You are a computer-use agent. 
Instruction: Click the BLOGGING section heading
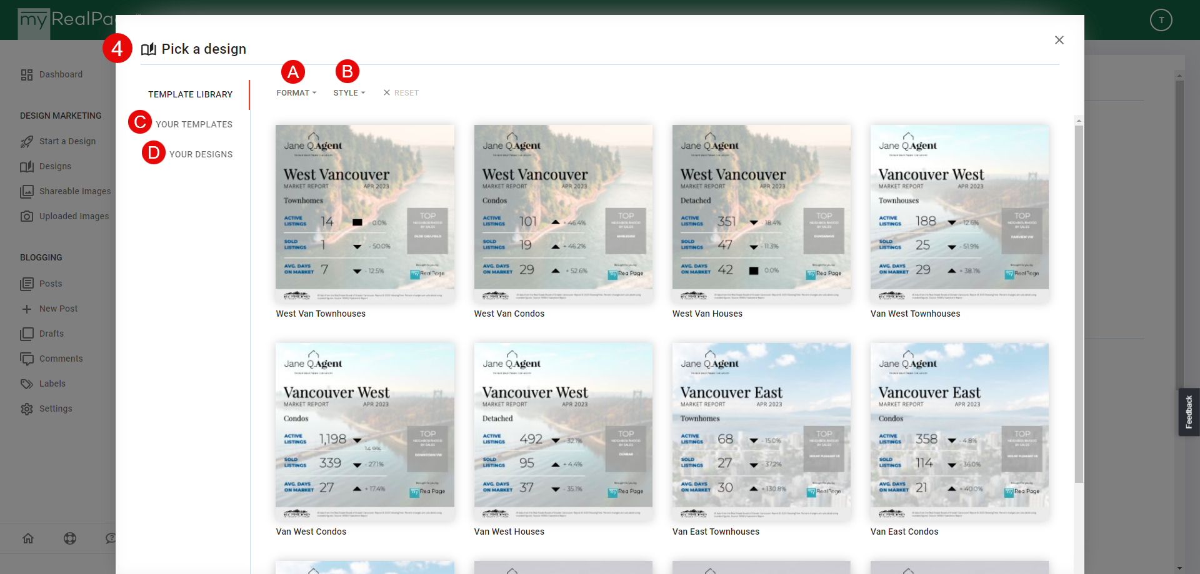[41, 257]
